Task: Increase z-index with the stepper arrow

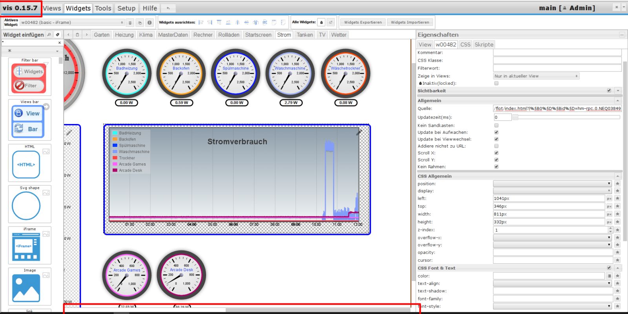Action: [610, 228]
